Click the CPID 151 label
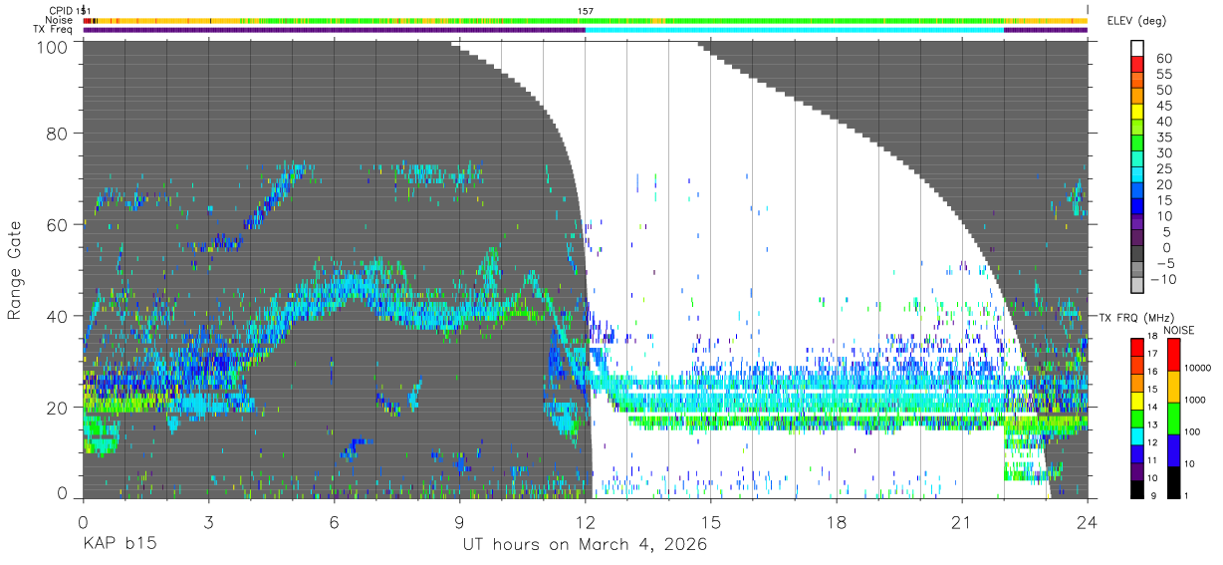Image resolution: width=1223 pixels, height=565 pixels. 71,11
